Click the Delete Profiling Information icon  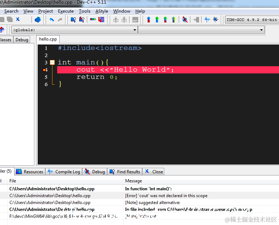tap(215, 20)
